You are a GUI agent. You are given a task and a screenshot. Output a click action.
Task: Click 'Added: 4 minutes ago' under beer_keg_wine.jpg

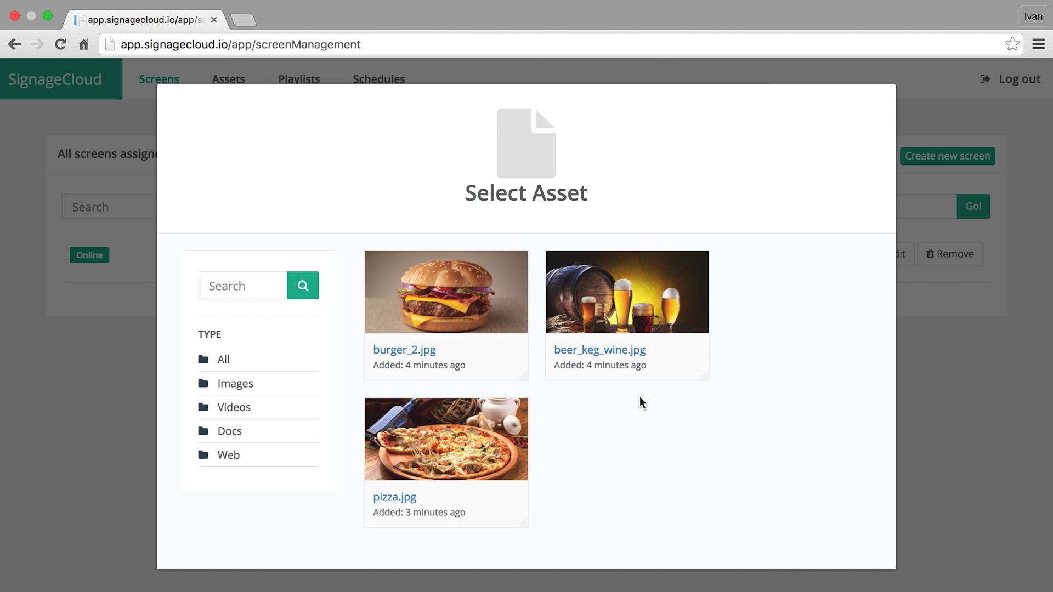600,365
